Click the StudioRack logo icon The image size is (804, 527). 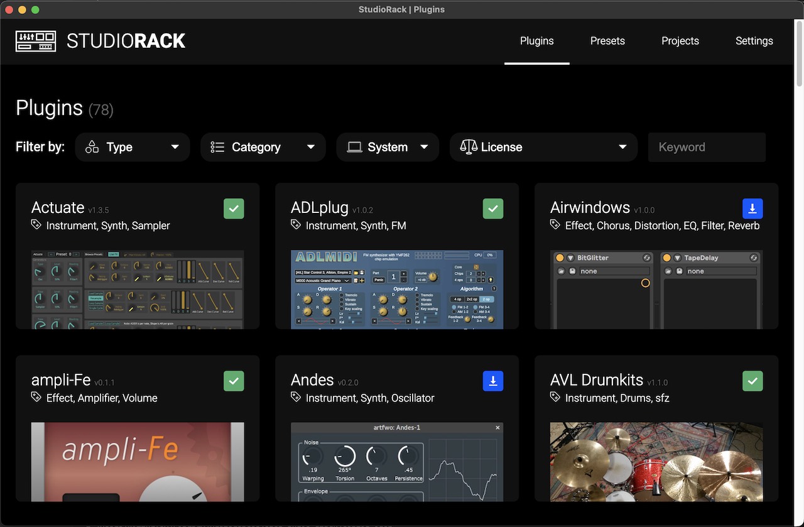pyautogui.click(x=36, y=41)
